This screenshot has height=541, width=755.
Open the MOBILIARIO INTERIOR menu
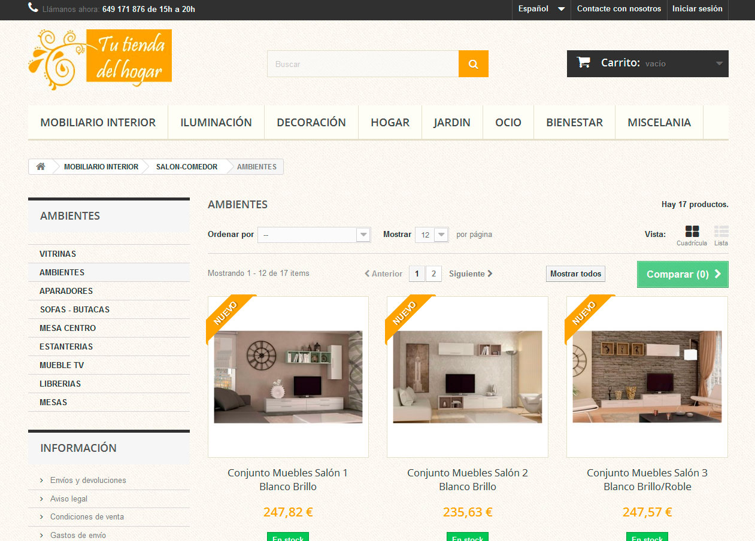(x=98, y=123)
